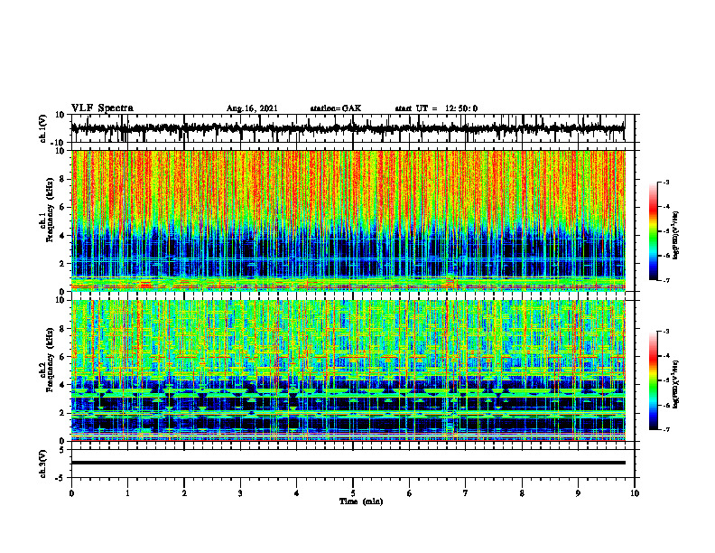
Task: Click the ch.2 spectrogram "8" kHz tick label
Action: (x=62, y=329)
